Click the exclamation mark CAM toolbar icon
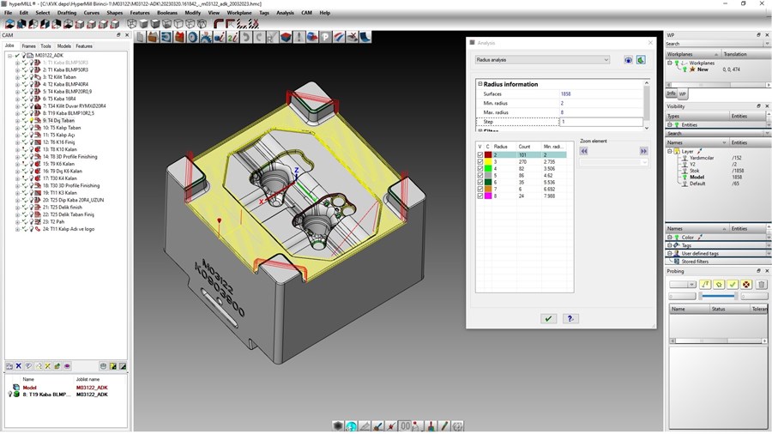772x434 pixels. click(x=299, y=37)
